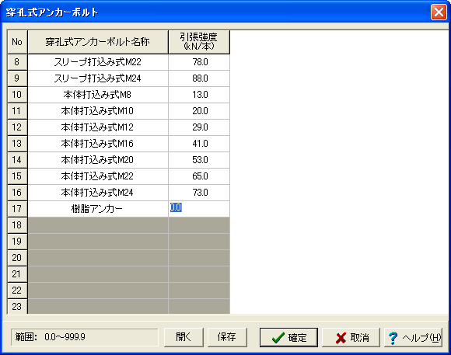
Task: Select the tensile strength field for row 17
Action: tap(199, 209)
